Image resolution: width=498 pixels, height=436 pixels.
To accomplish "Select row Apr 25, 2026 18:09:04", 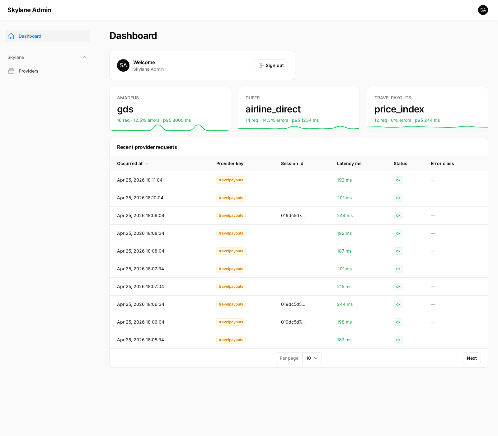I will 299,216.
